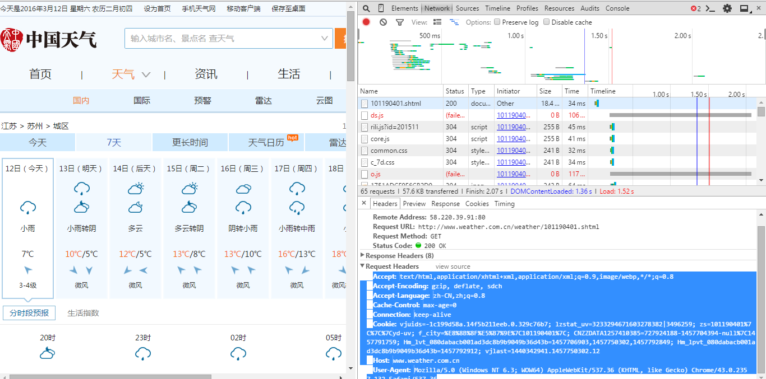Select the failed o.js request
Screen dimensions: 766x379
pyautogui.click(x=557, y=174)
